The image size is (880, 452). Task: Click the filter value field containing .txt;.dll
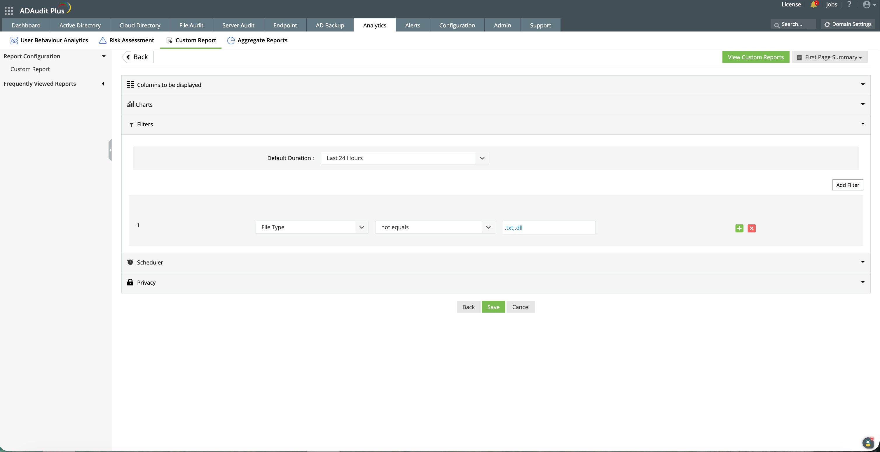click(x=548, y=227)
